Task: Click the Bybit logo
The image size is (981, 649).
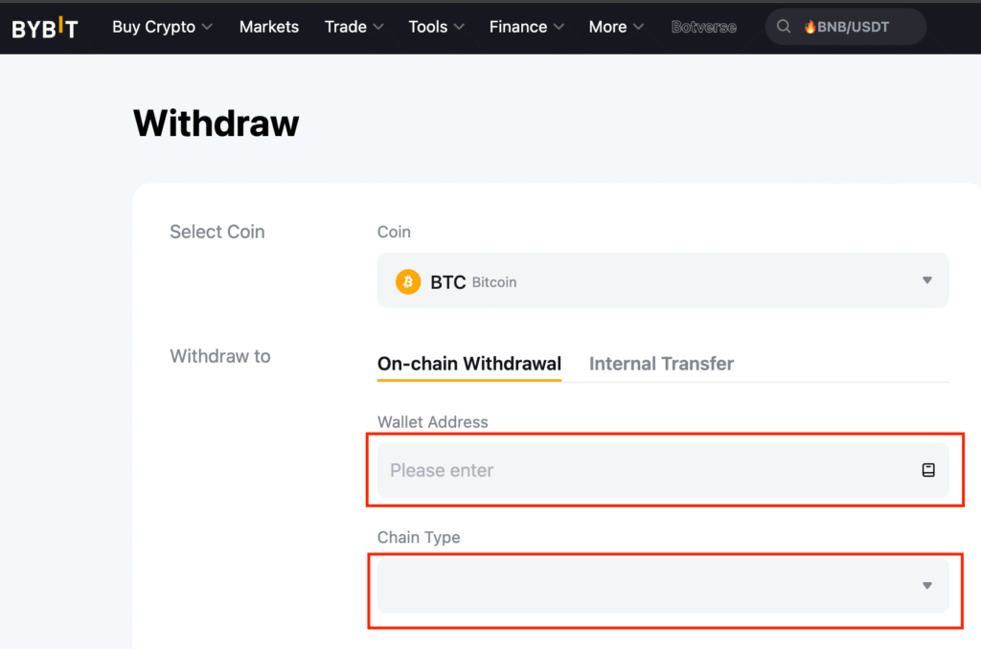Action: click(x=44, y=28)
